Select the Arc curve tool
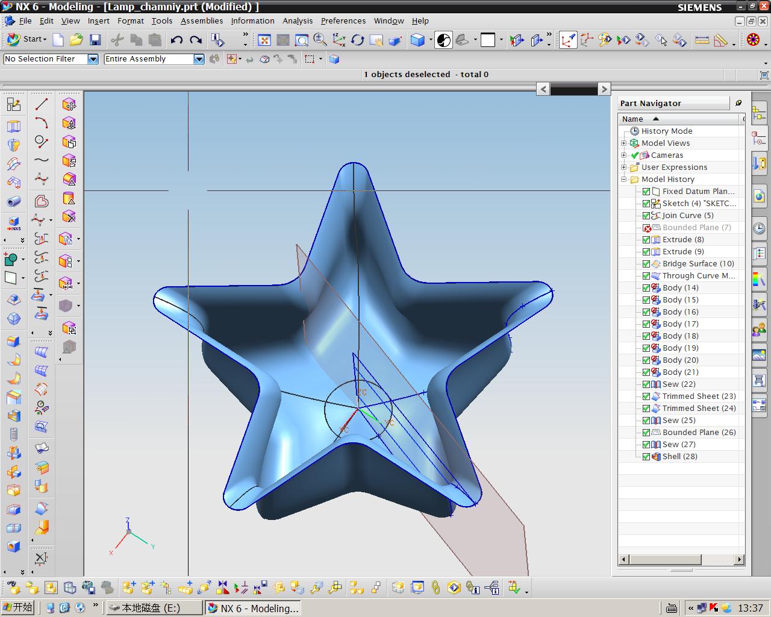 point(42,123)
